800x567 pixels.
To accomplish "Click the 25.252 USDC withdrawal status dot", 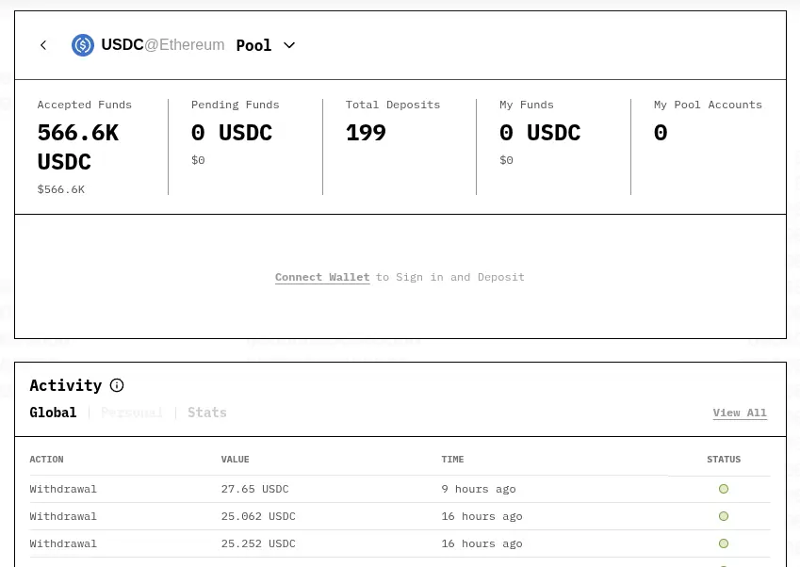I will (x=724, y=543).
